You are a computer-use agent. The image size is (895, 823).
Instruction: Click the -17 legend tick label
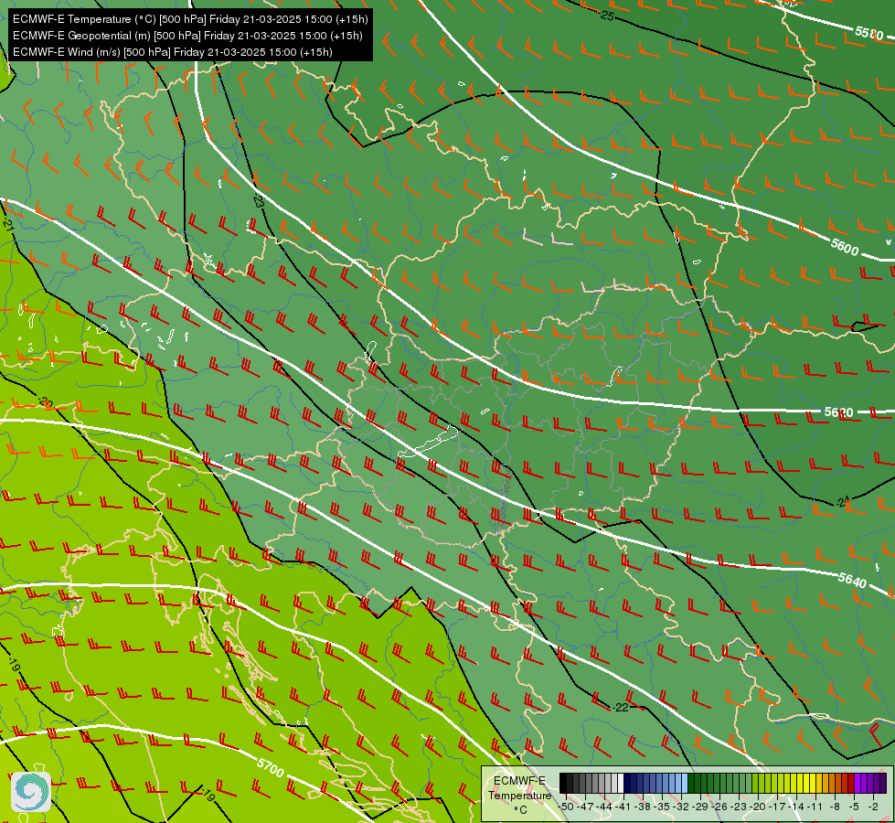click(x=777, y=807)
